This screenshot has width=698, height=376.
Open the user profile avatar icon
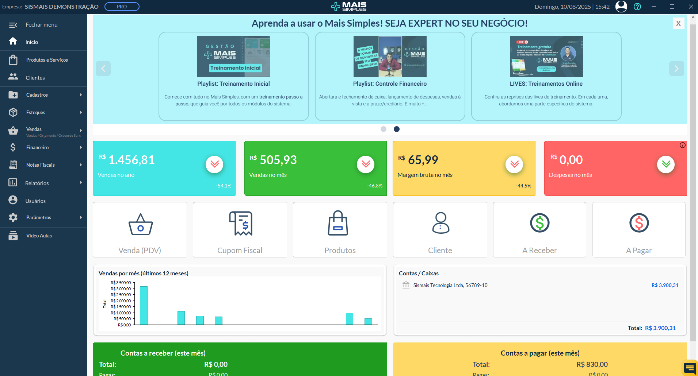tap(621, 7)
